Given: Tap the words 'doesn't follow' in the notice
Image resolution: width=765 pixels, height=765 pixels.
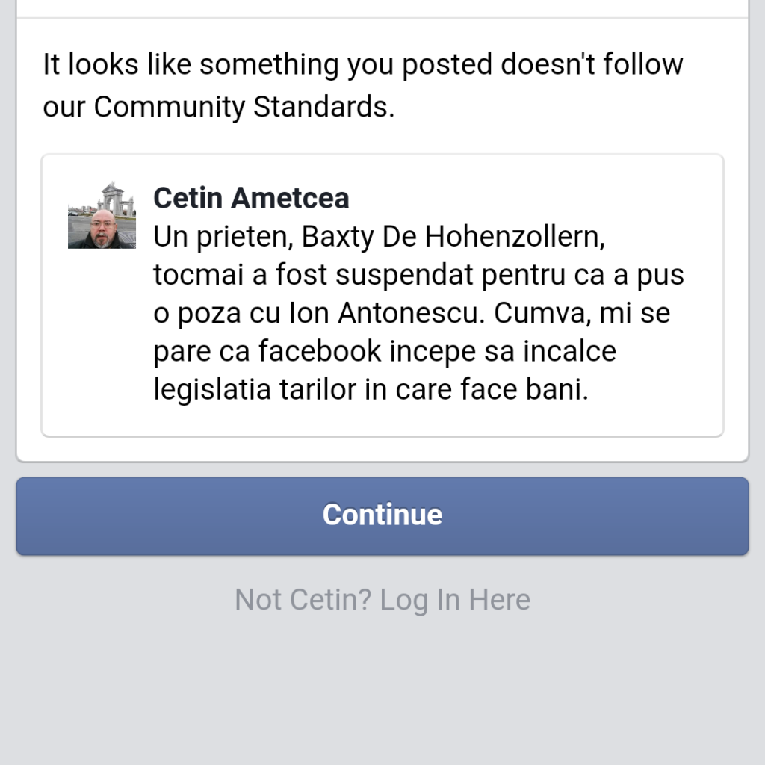Looking at the screenshot, I should tap(592, 65).
